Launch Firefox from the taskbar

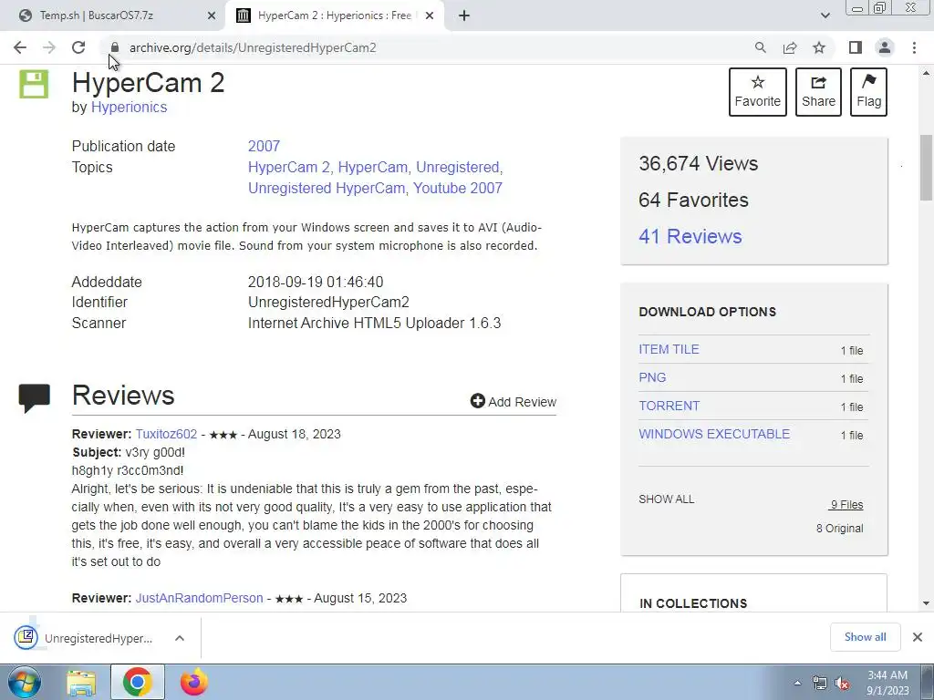point(194,682)
